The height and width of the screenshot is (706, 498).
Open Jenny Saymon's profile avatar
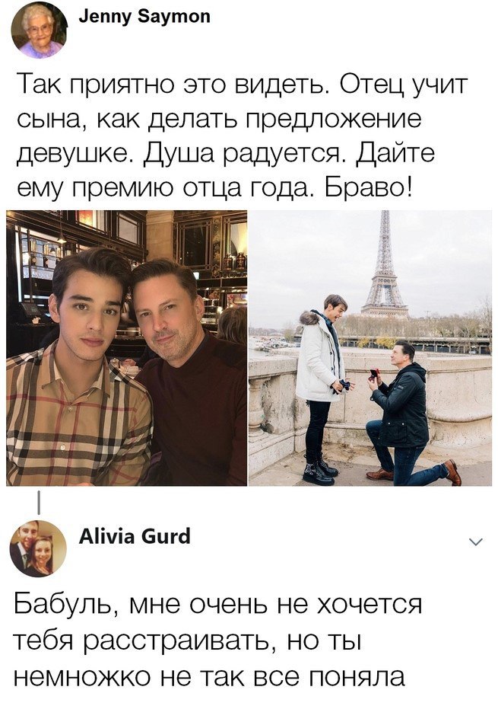pyautogui.click(x=39, y=30)
